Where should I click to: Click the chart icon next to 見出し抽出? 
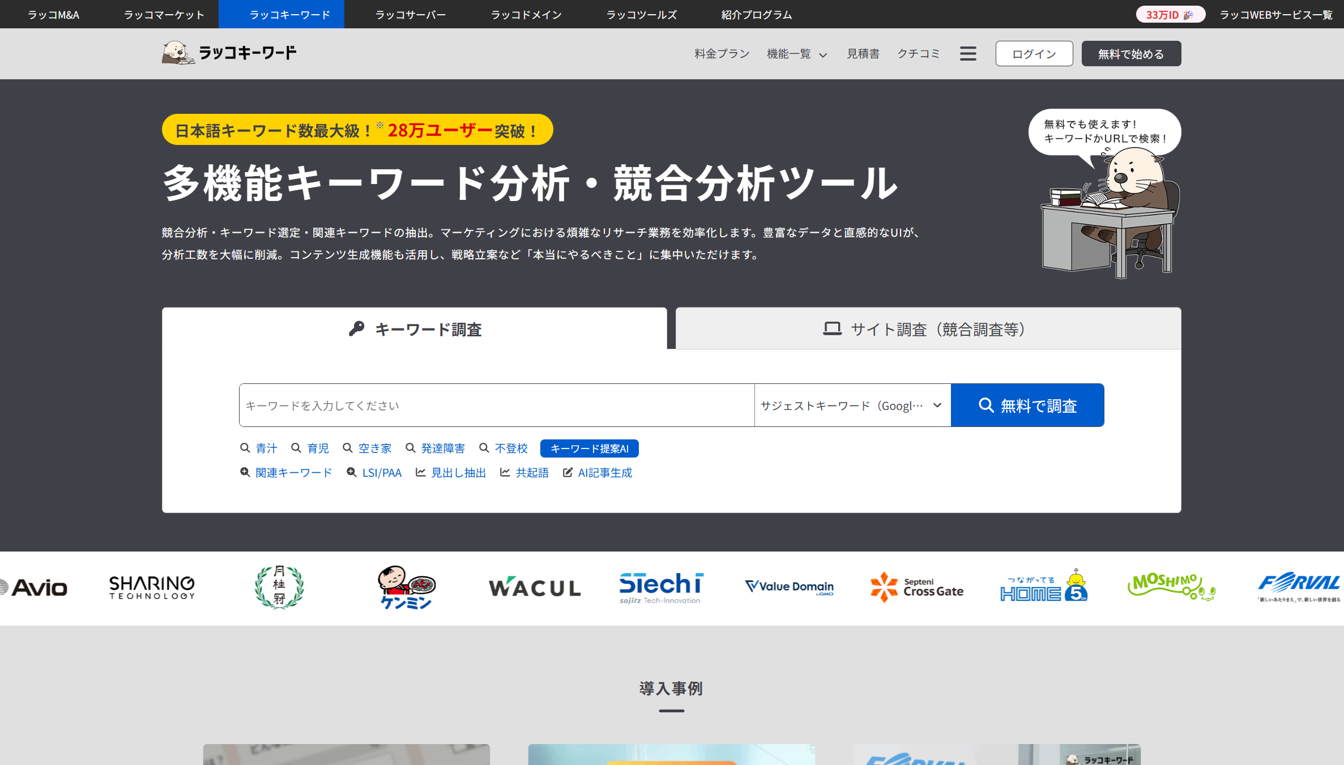(420, 472)
